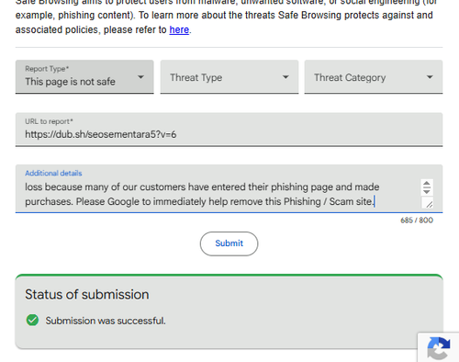Screen dimensions: 459x362
Task: Click the 'Status of submission' heading
Action: click(87, 294)
